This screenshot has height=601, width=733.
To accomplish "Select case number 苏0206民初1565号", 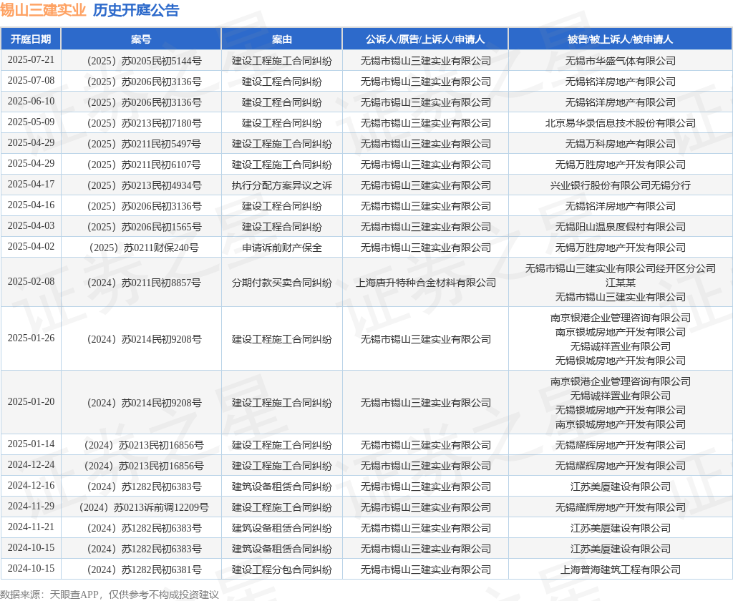I will (x=145, y=227).
